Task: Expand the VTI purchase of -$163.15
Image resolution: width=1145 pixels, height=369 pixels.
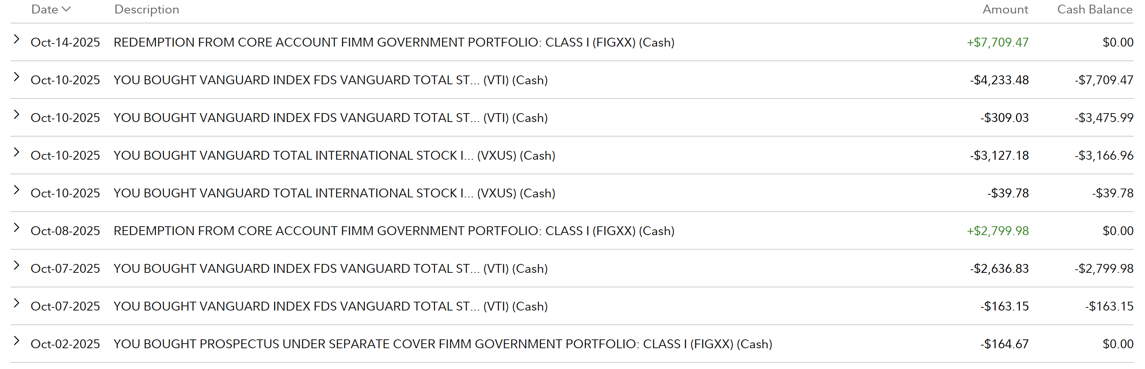Action: click(17, 303)
